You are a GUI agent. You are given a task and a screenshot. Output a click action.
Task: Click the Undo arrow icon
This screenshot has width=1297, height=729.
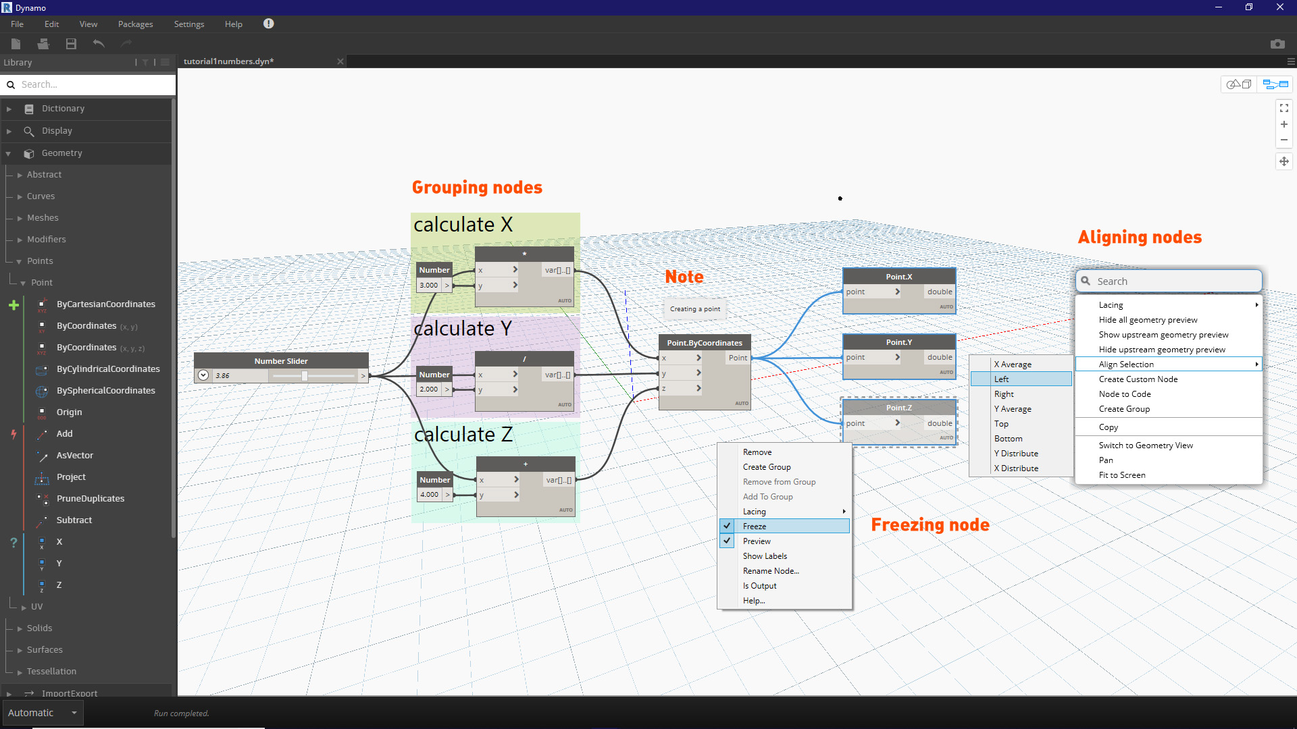coord(99,44)
